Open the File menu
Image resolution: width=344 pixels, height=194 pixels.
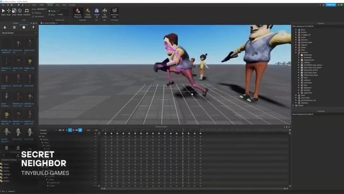3,5
